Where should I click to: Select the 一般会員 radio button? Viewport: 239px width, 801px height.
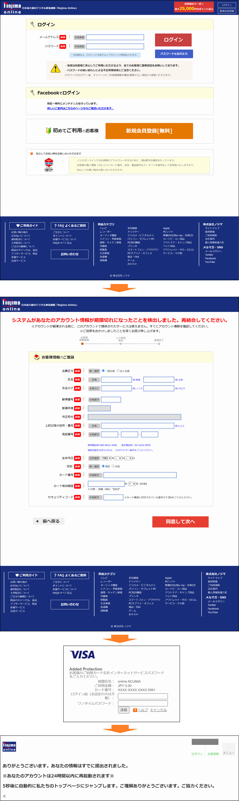(x=103, y=371)
